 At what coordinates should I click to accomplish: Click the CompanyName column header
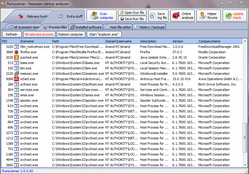click(220, 41)
